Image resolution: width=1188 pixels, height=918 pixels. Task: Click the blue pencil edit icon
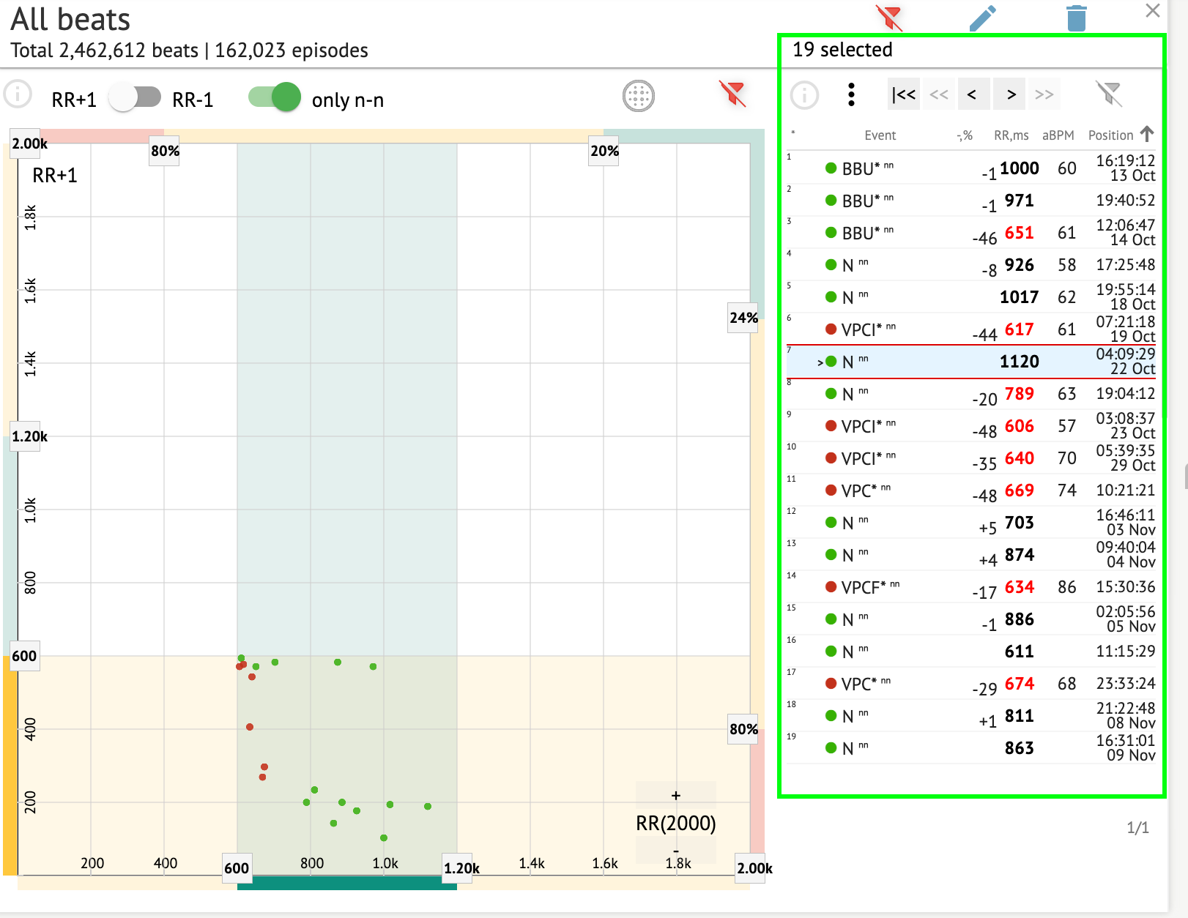(982, 18)
